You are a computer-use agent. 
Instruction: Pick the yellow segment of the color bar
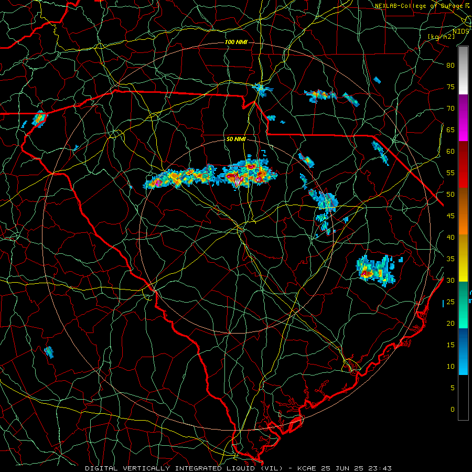click(463, 258)
